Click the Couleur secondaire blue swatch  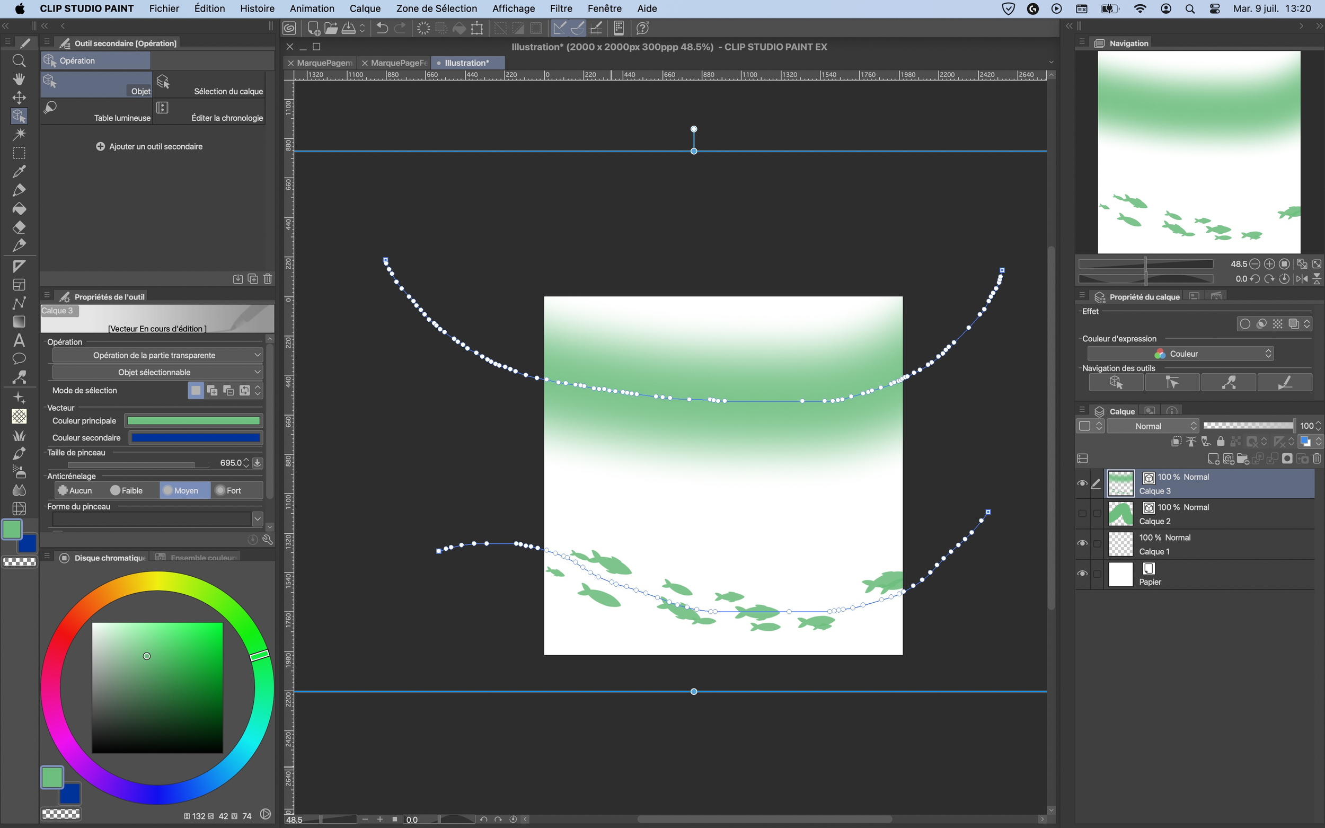coord(196,437)
